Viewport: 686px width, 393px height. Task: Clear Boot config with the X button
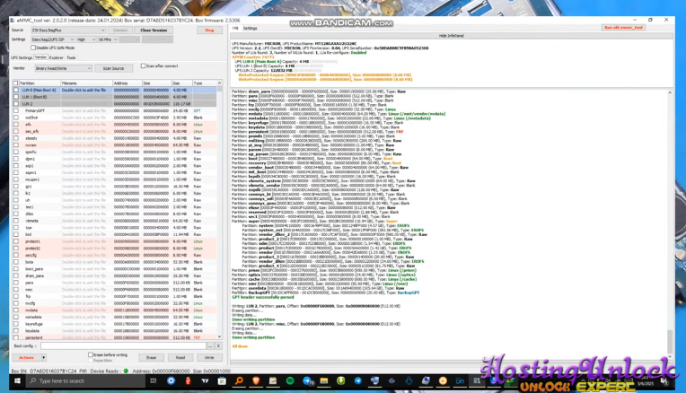(218, 345)
